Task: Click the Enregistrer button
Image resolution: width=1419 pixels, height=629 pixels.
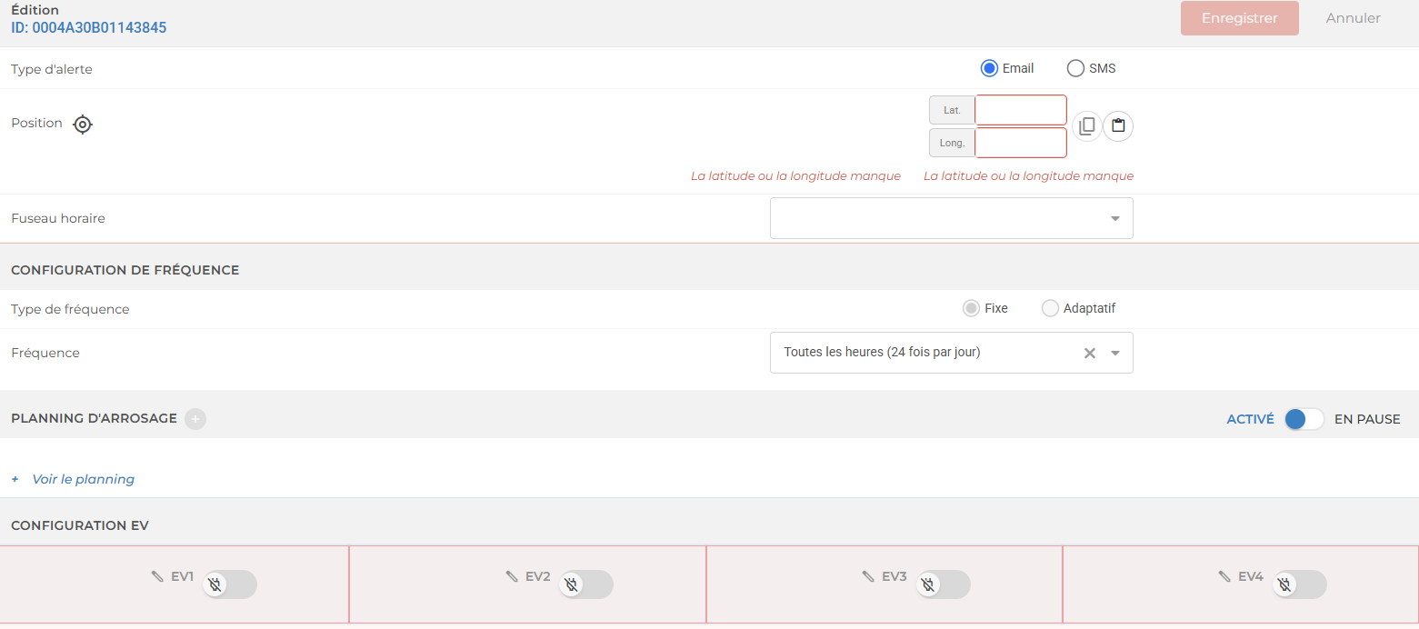Action: [1239, 18]
